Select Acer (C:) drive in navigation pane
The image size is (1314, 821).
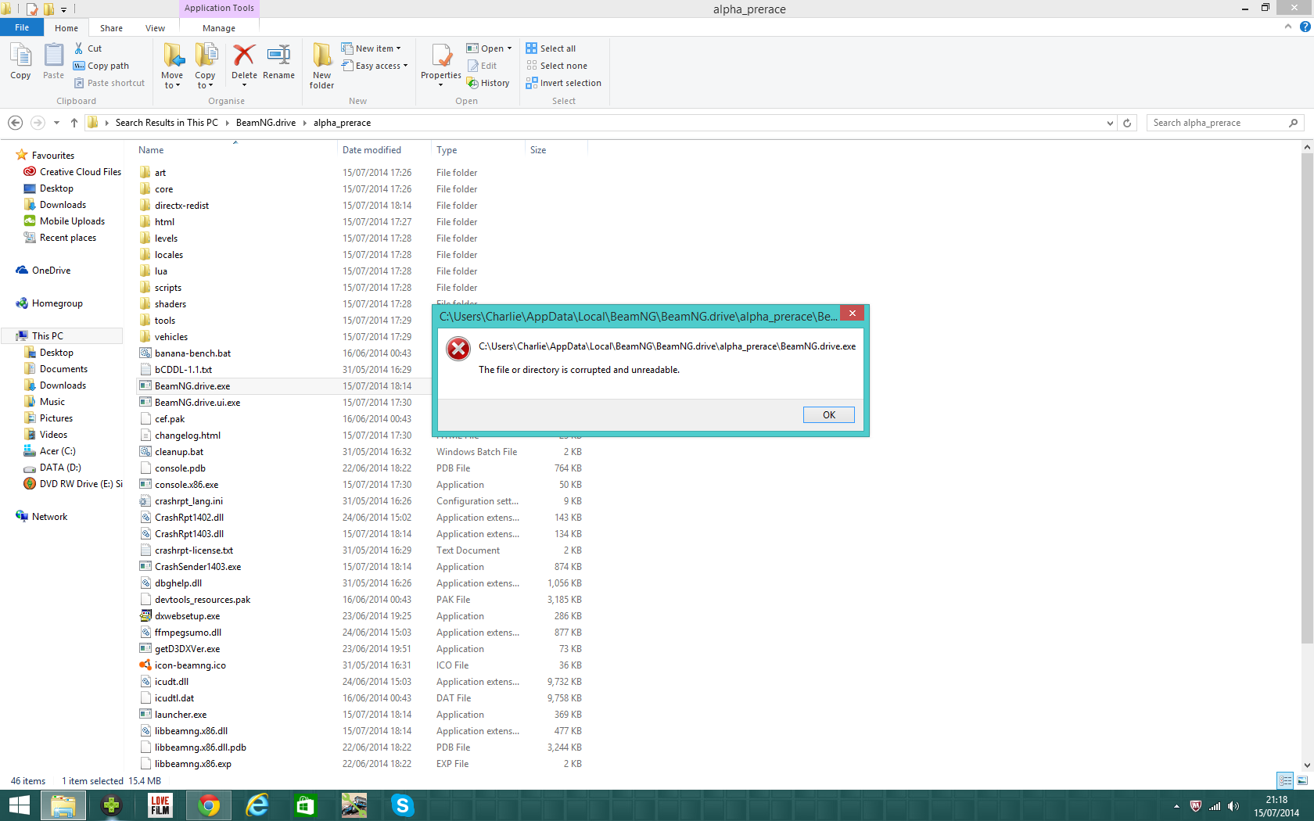(x=57, y=451)
